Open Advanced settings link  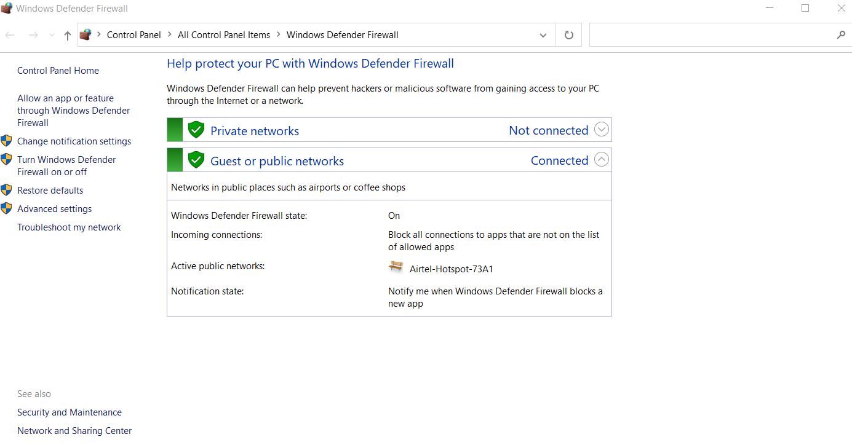point(54,209)
